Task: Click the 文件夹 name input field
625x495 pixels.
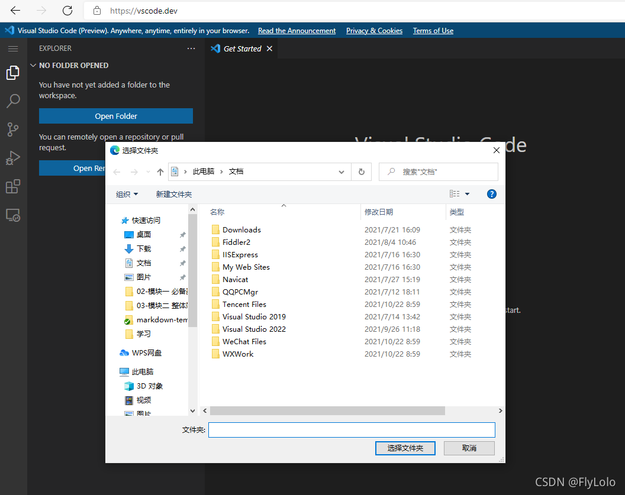Action: coord(352,430)
